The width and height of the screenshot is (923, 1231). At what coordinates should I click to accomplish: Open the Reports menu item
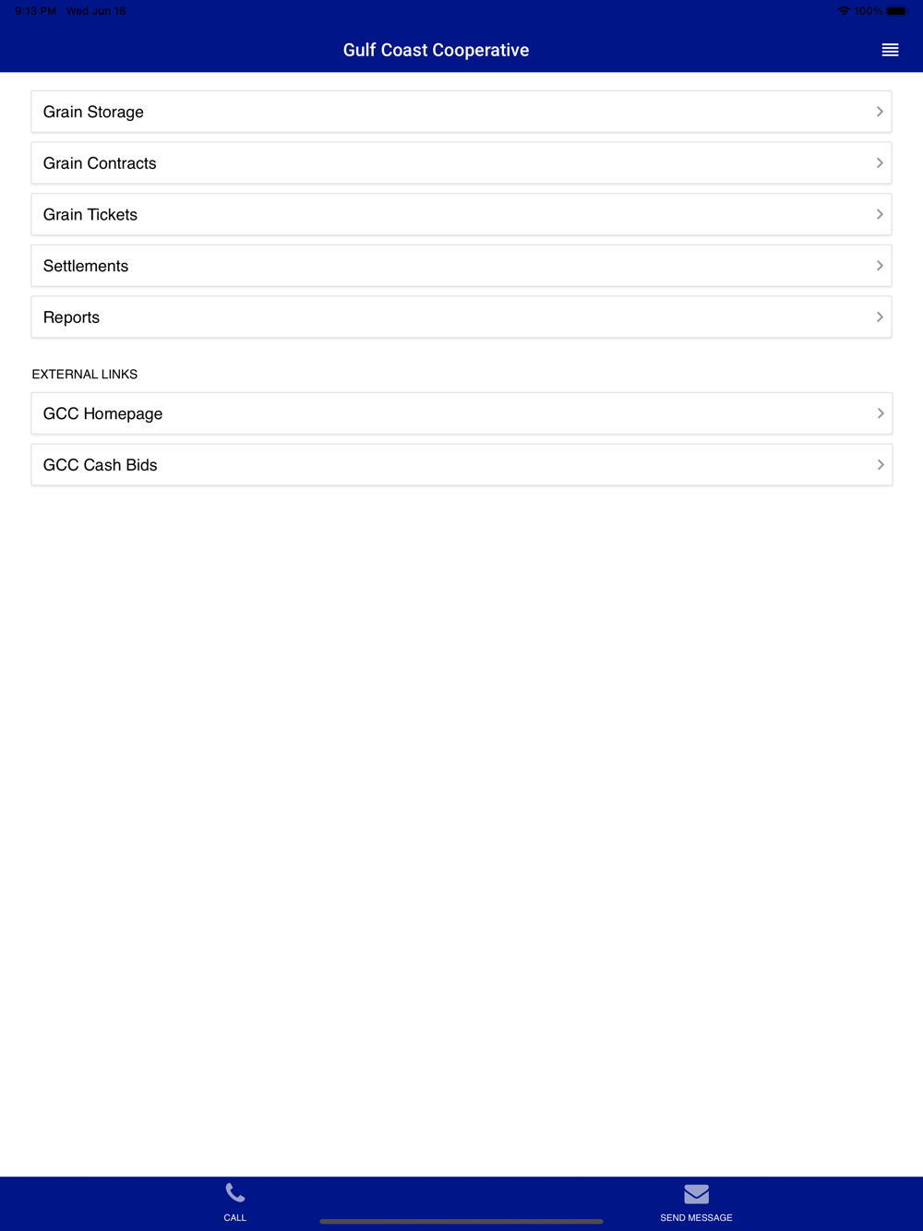(x=461, y=317)
